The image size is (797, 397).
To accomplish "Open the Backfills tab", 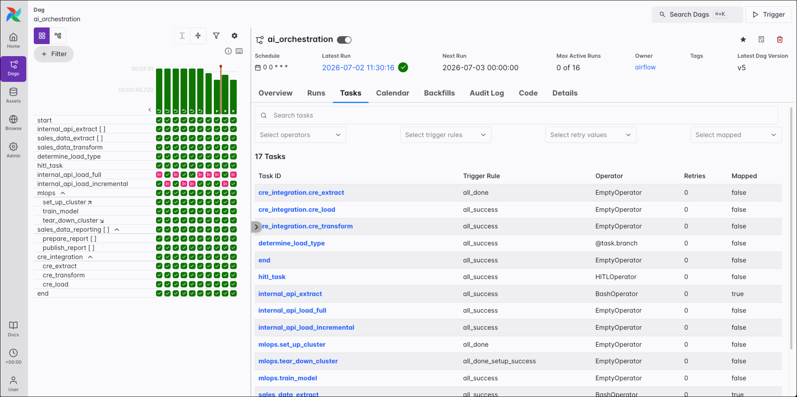I will (x=439, y=93).
